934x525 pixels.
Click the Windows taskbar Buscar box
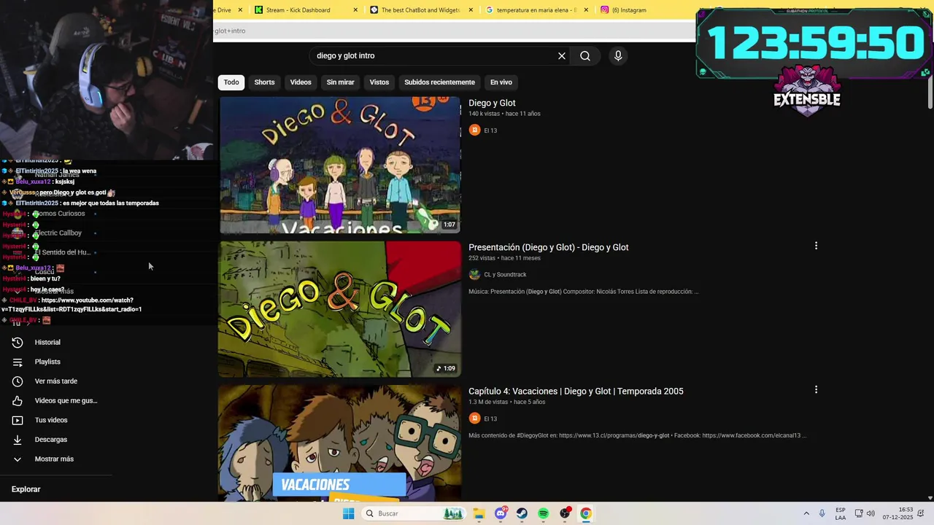tap(414, 513)
